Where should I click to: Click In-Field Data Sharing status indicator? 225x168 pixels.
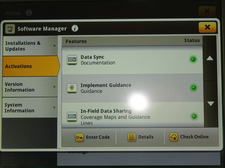[194, 116]
